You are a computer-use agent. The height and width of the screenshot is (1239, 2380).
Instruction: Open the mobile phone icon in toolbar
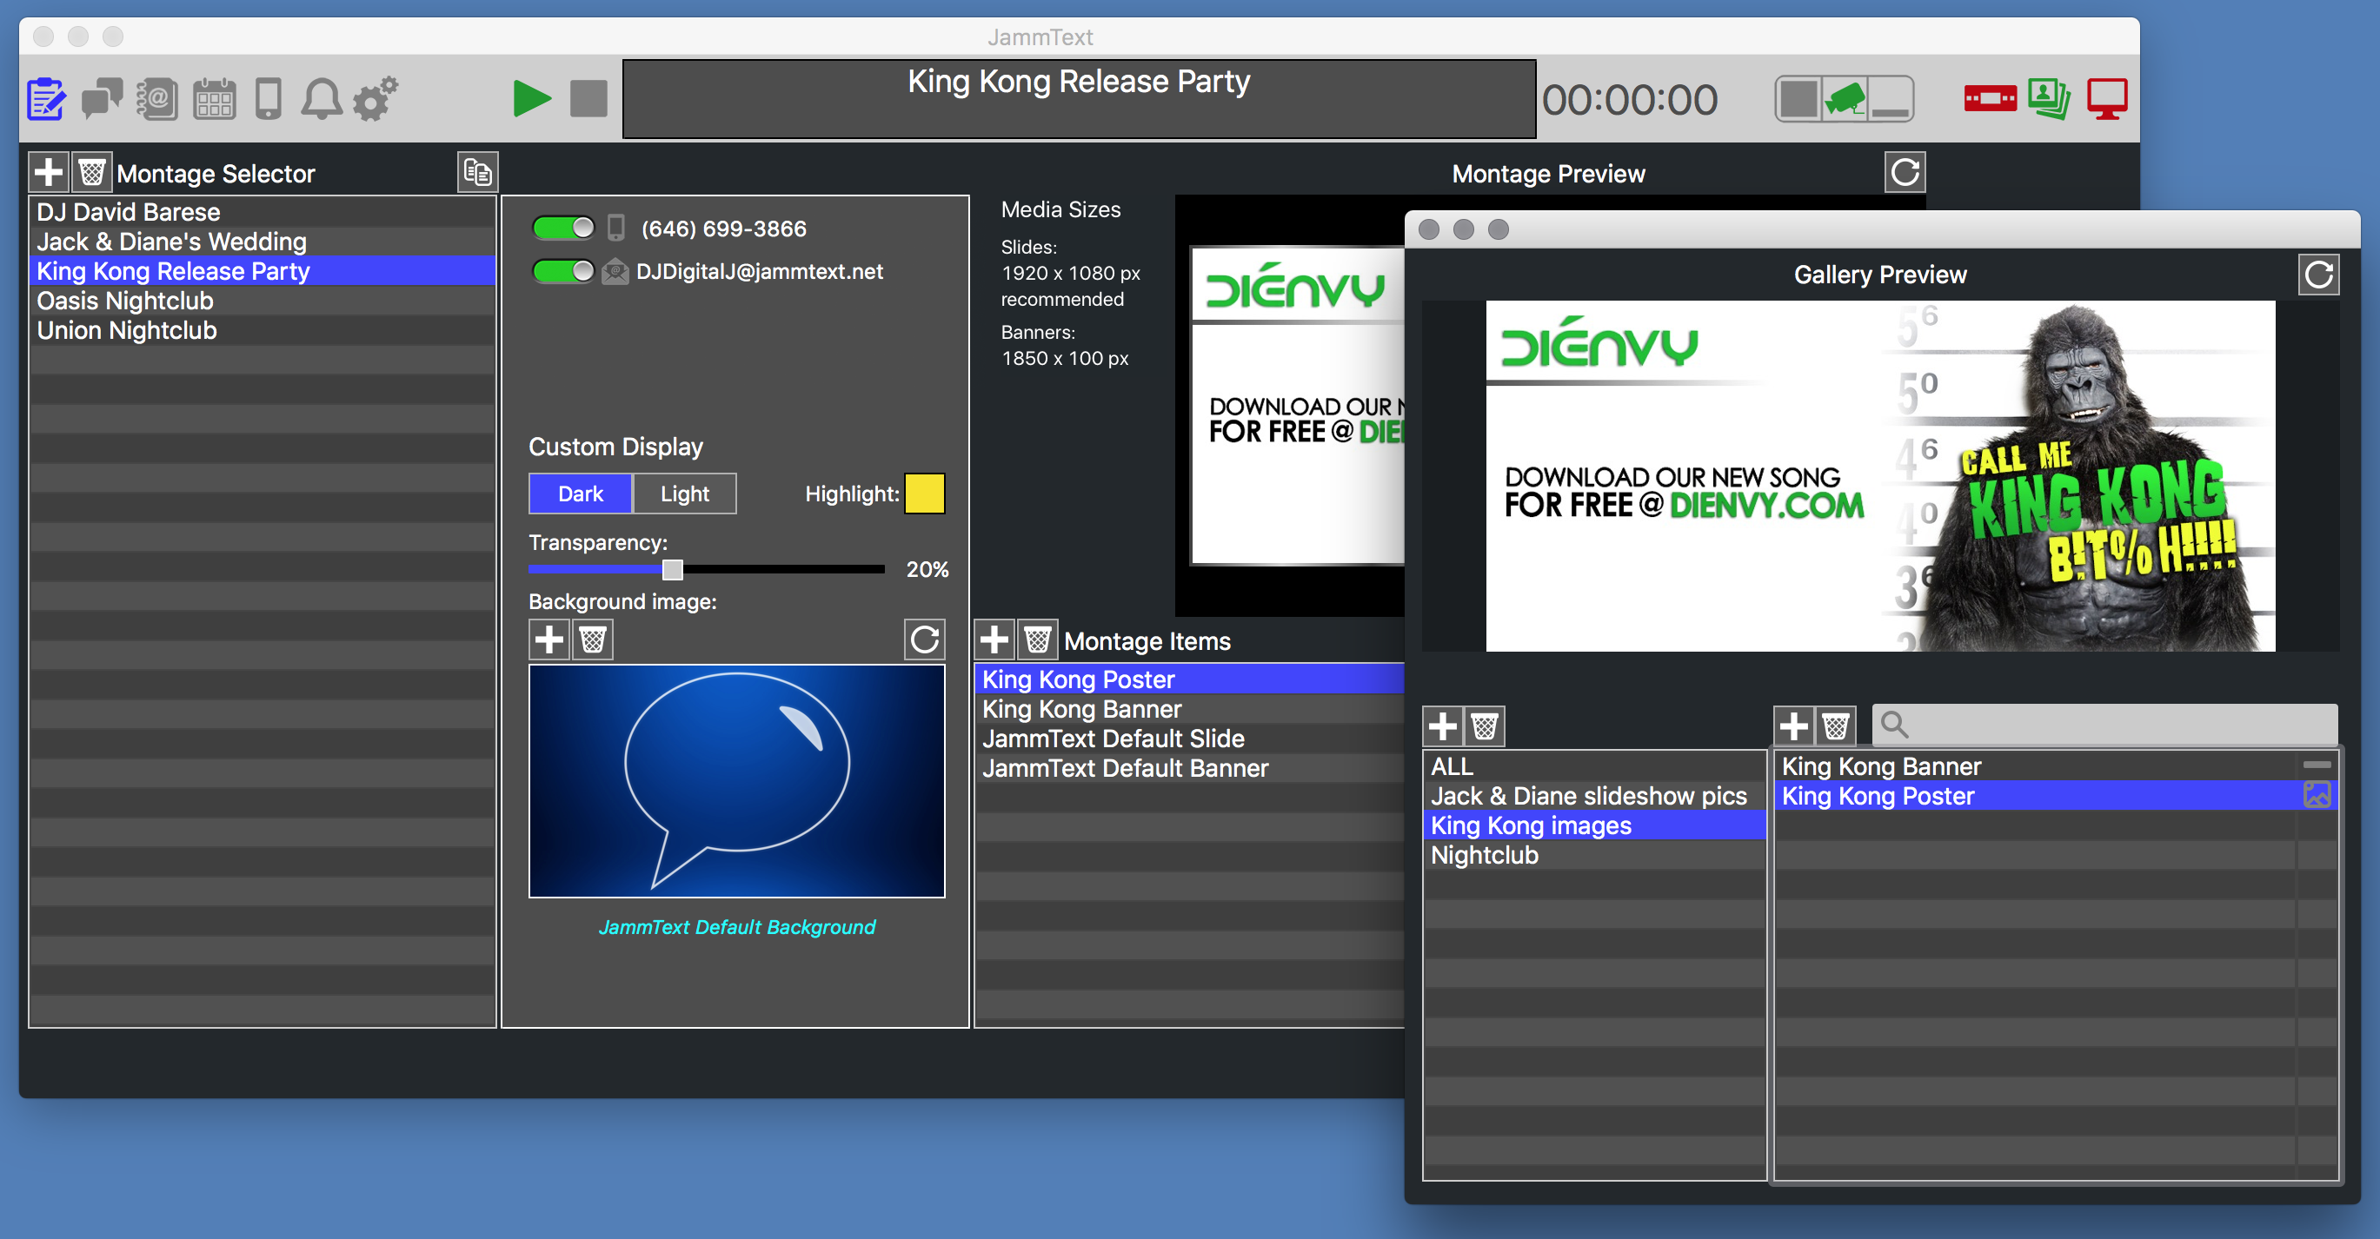tap(268, 100)
